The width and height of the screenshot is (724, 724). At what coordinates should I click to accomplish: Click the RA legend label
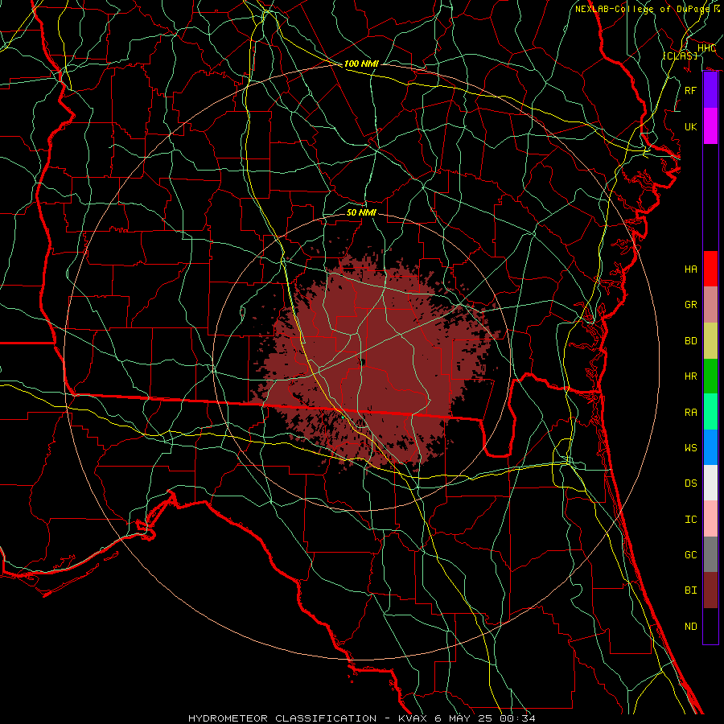[691, 413]
